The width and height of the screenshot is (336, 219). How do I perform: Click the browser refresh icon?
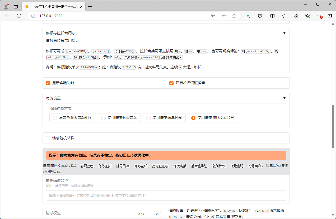click(19, 16)
